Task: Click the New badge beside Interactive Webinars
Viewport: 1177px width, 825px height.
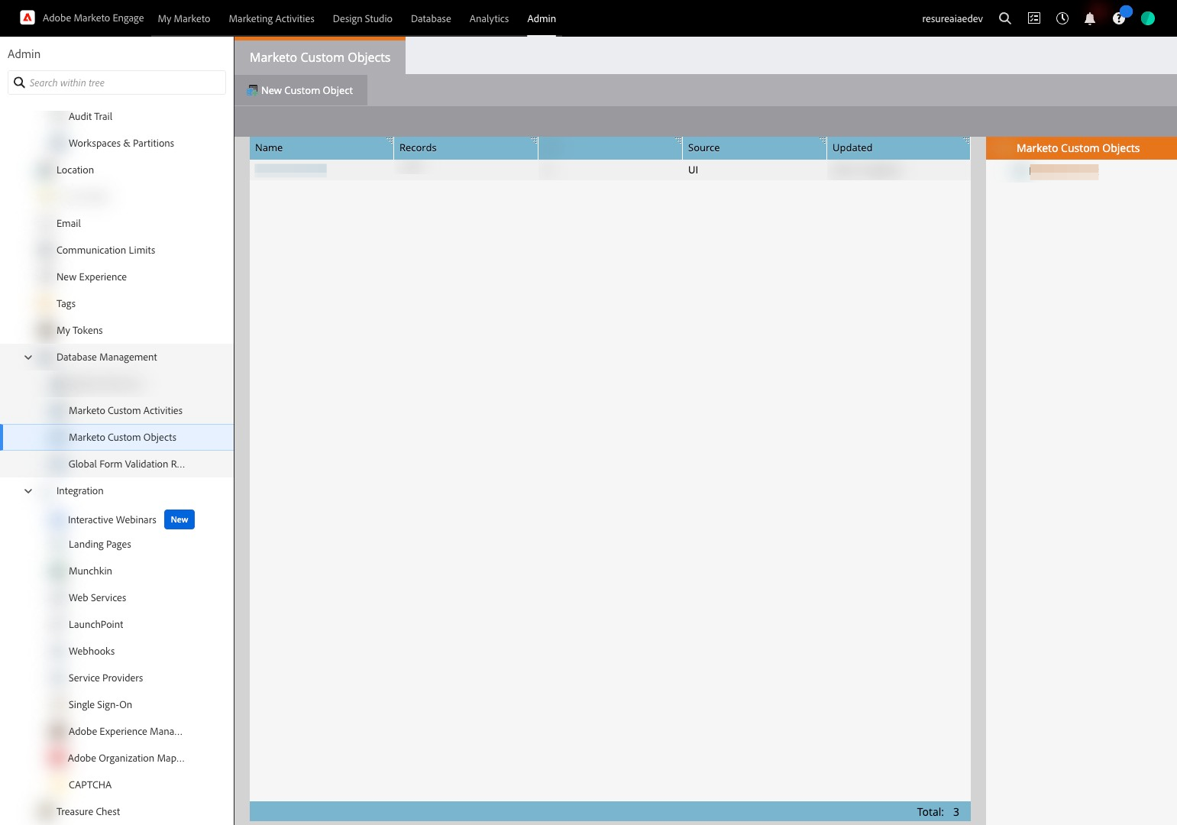Action: pos(179,519)
